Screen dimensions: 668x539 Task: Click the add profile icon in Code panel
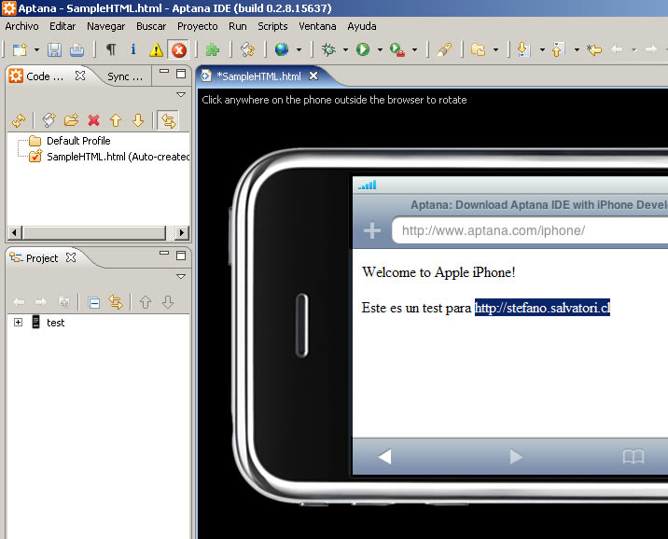(x=49, y=120)
